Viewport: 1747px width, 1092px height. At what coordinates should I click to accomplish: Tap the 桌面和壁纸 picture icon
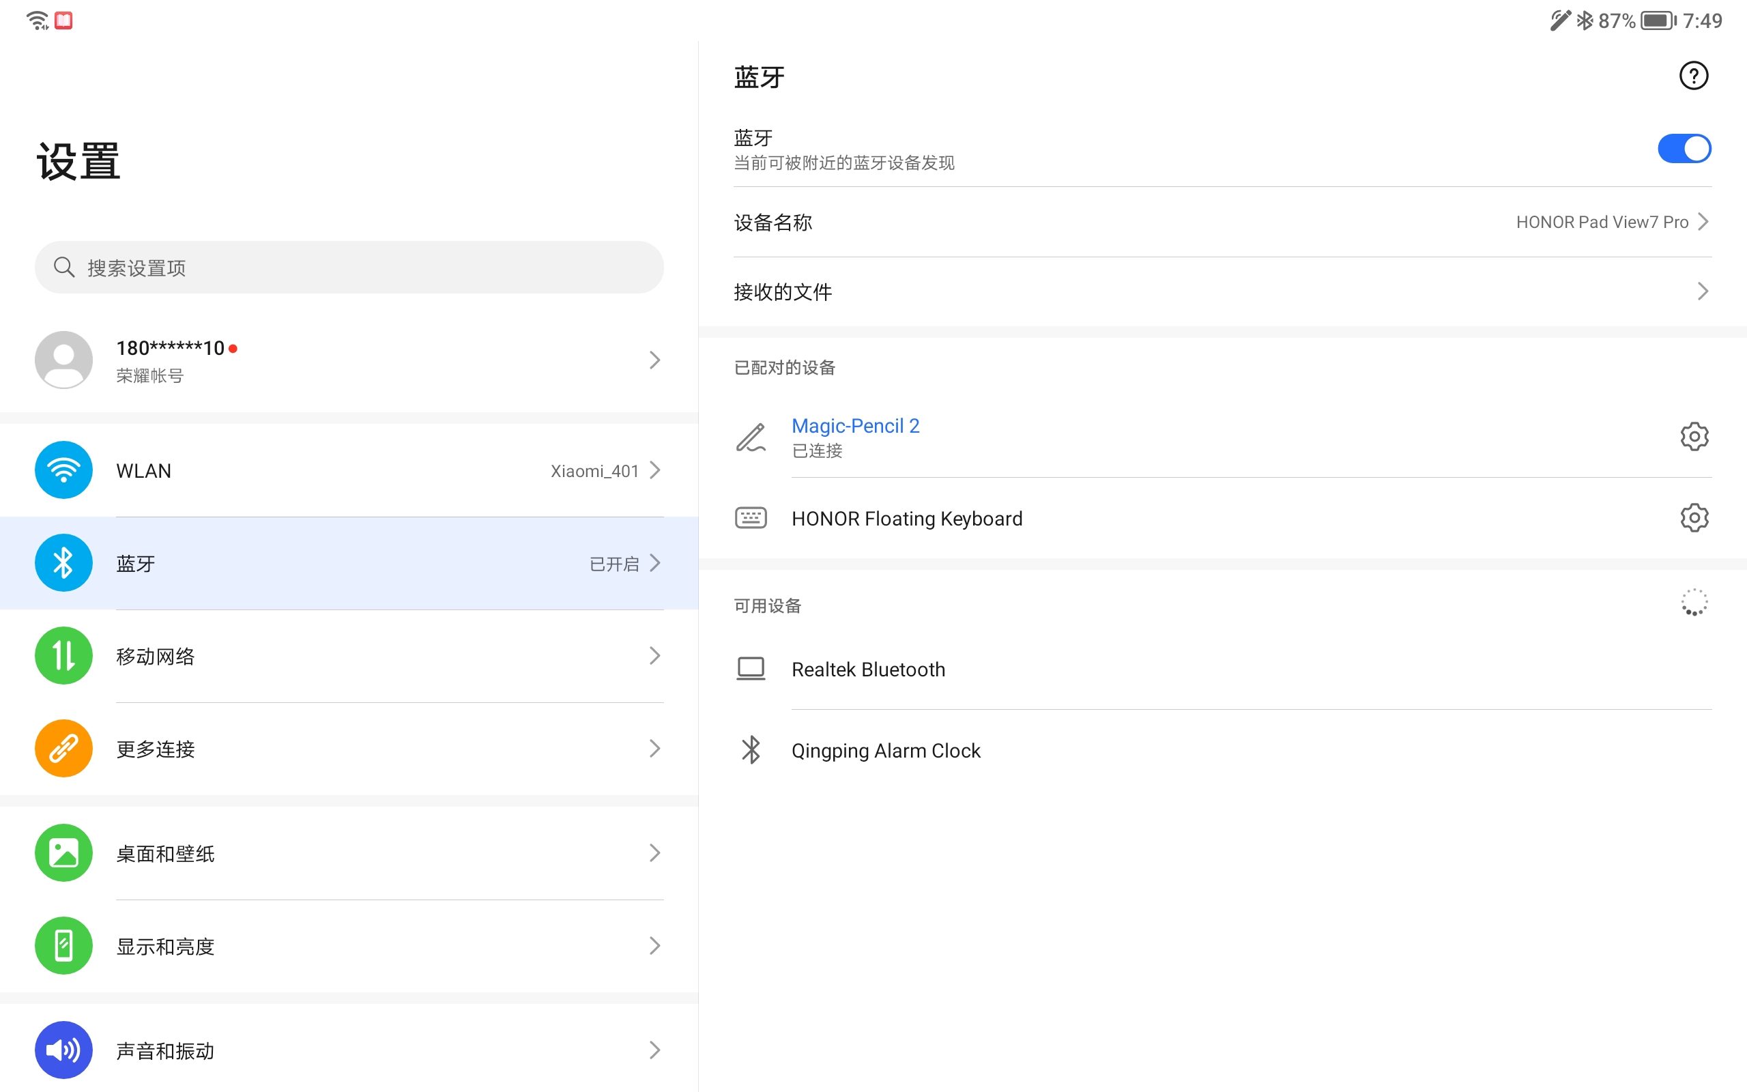click(x=63, y=853)
